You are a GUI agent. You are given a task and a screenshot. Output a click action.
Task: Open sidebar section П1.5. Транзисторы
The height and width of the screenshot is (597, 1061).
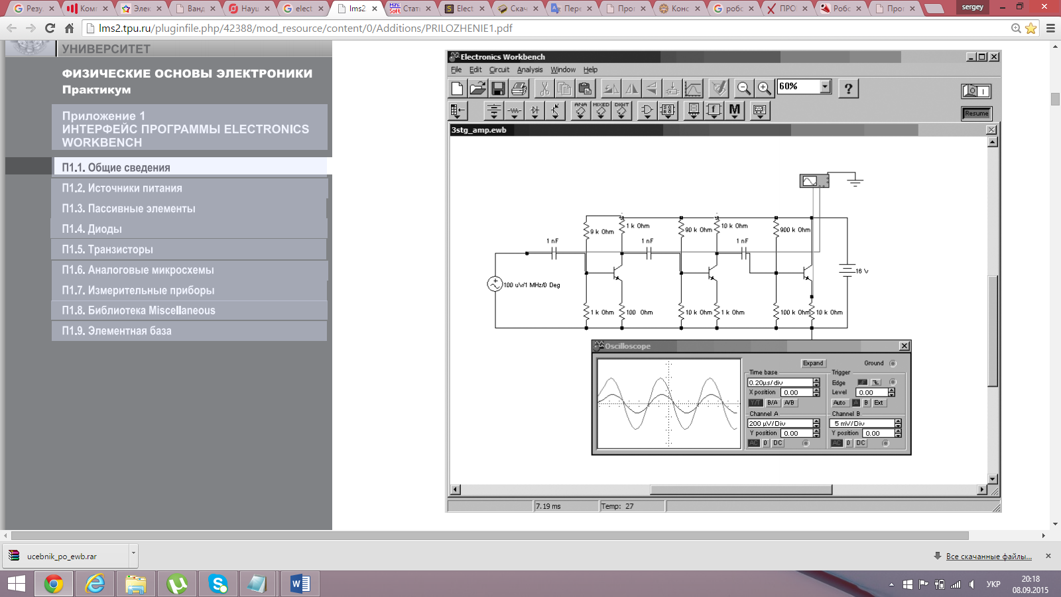click(x=107, y=249)
